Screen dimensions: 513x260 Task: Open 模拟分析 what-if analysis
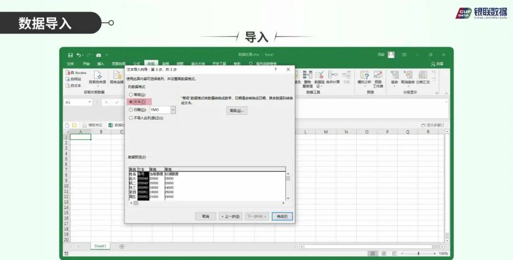tap(364, 78)
